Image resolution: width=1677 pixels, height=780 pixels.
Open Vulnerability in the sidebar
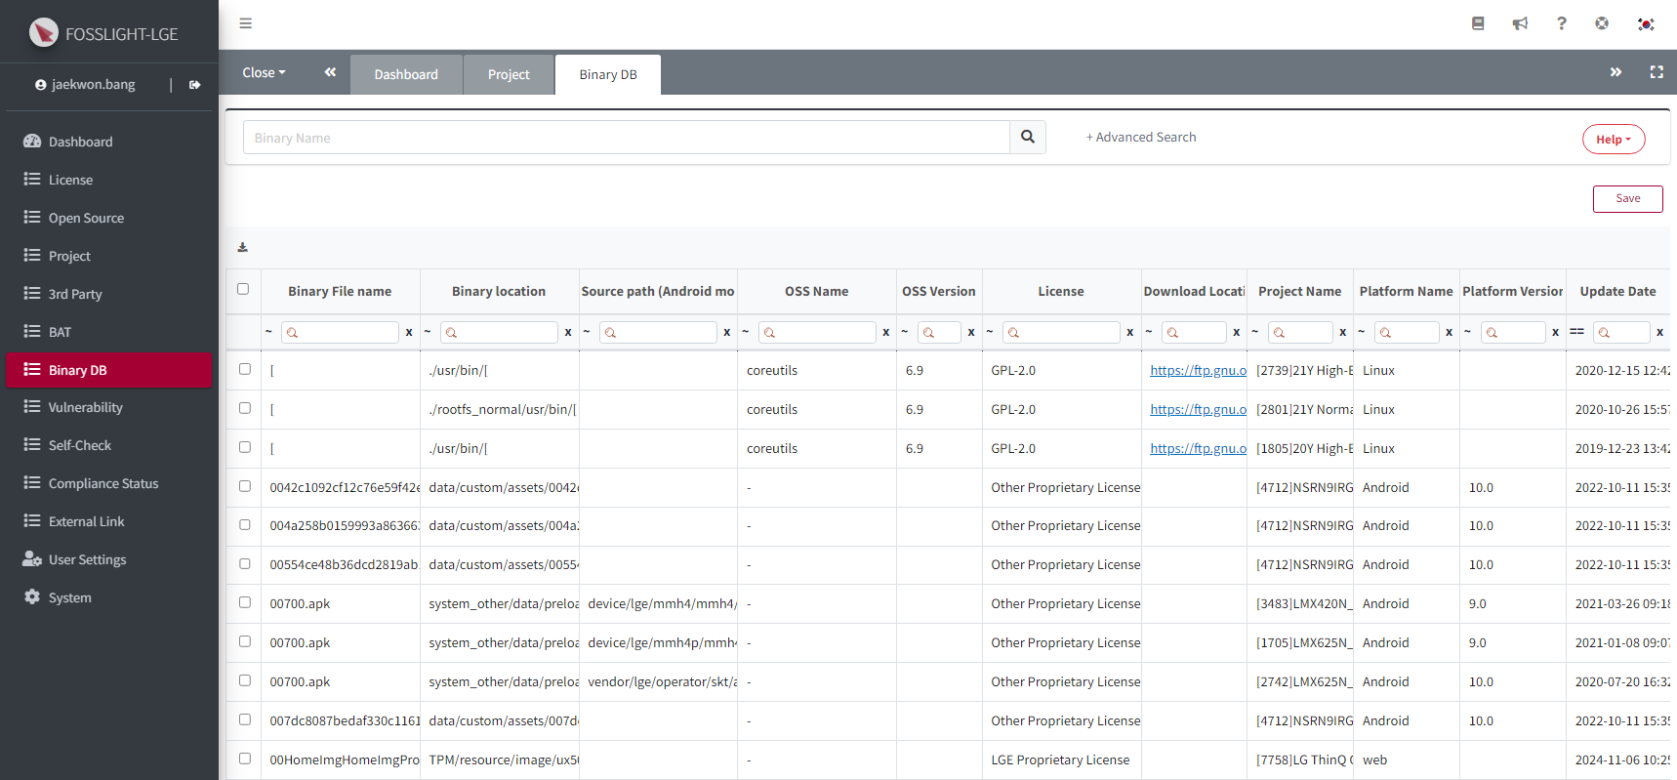click(109, 407)
